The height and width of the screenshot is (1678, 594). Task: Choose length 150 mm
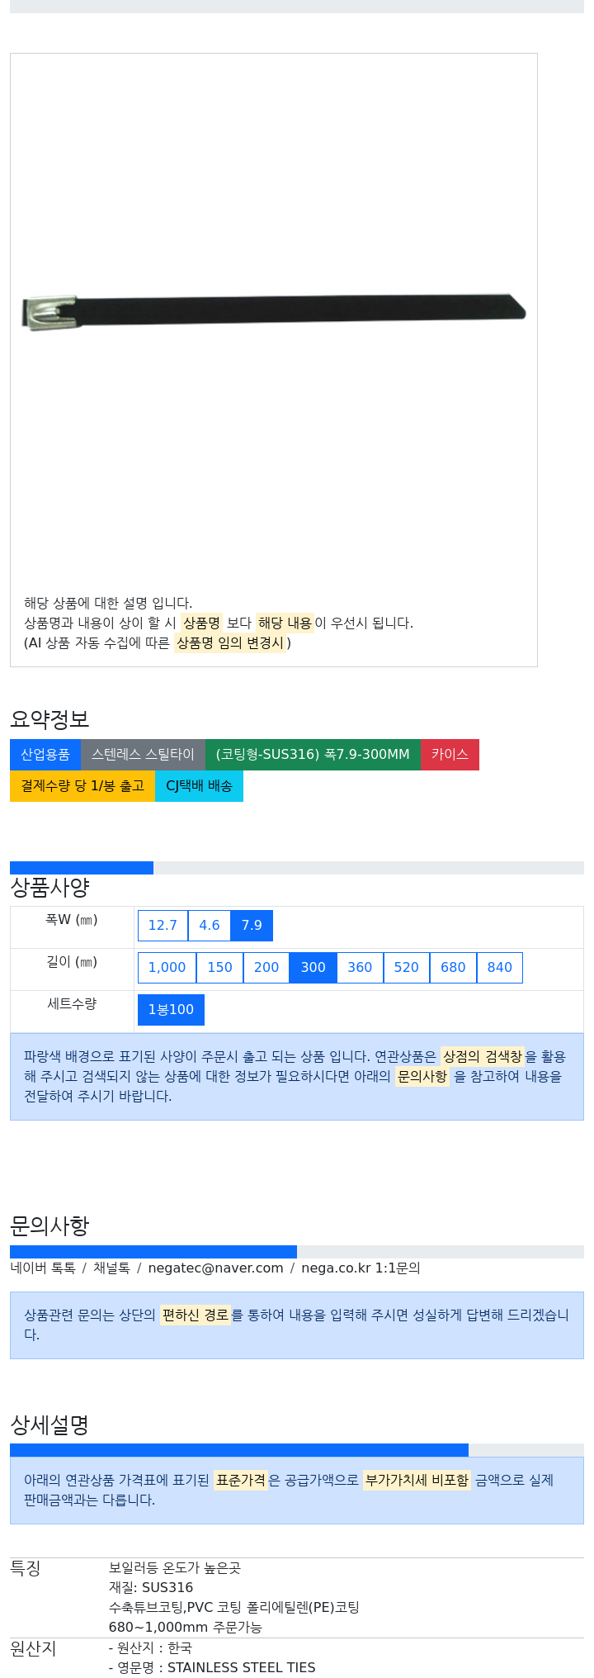[219, 968]
